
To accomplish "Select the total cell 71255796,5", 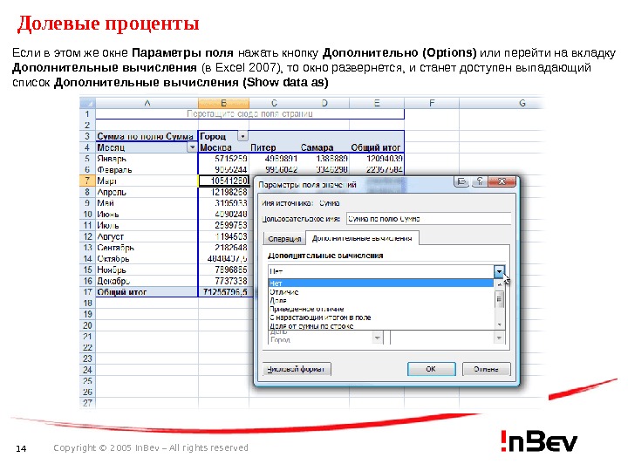I will click(x=223, y=292).
